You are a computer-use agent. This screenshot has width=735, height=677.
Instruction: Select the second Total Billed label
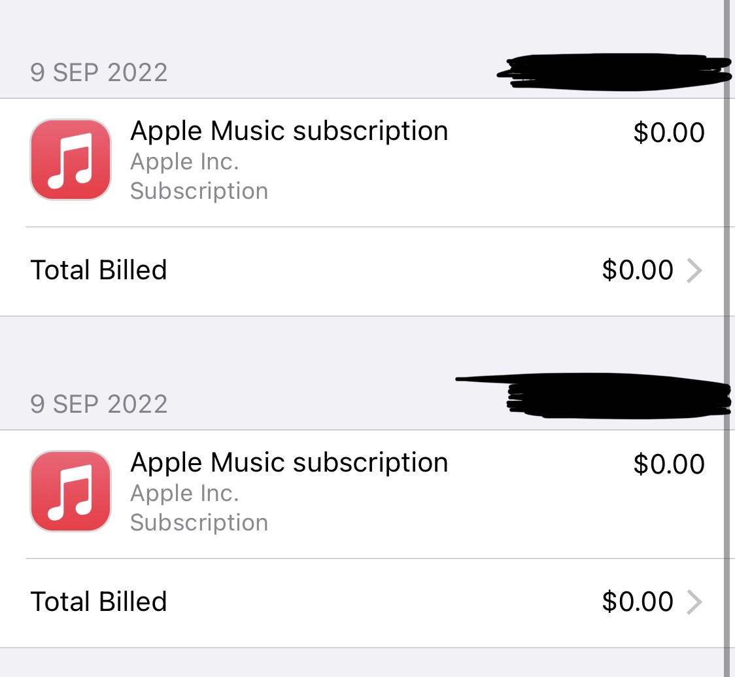tap(99, 602)
